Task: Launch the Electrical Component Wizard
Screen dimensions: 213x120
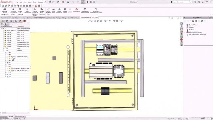Action: click(x=13, y=11)
